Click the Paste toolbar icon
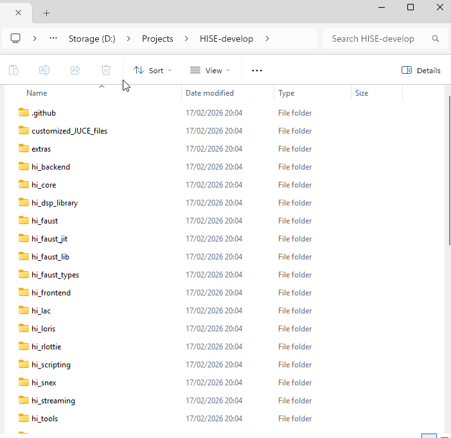Image resolution: width=451 pixels, height=438 pixels. click(x=13, y=70)
